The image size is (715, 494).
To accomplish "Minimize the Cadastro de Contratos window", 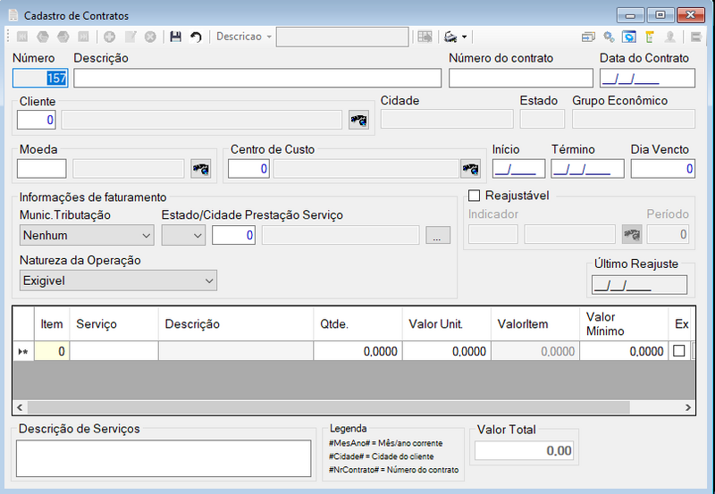I will (x=631, y=15).
